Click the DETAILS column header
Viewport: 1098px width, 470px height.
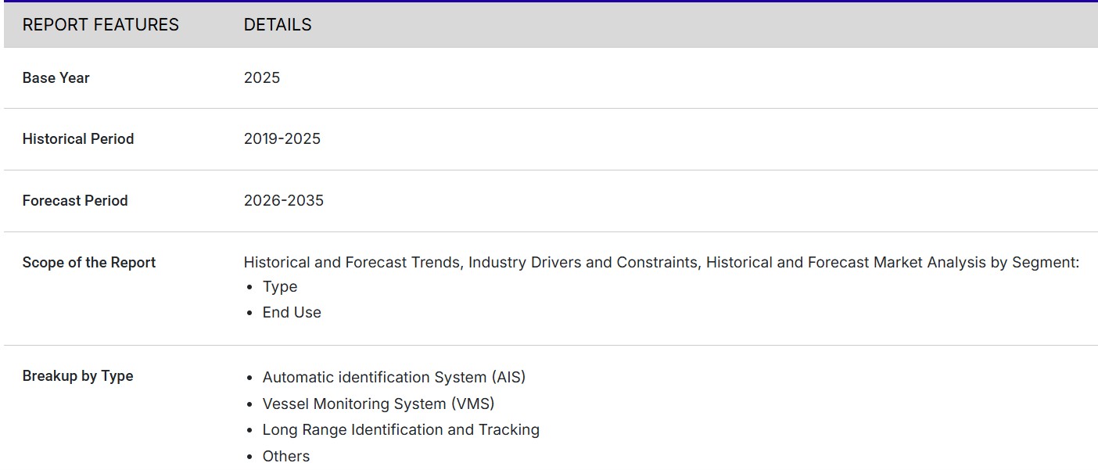click(278, 25)
